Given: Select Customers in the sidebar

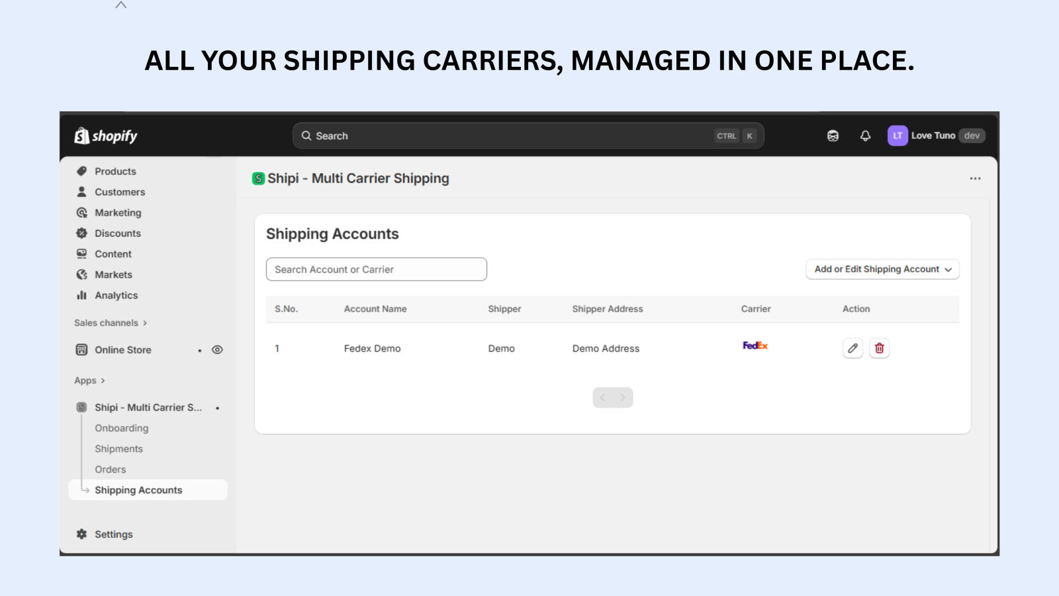Looking at the screenshot, I should tap(120, 192).
